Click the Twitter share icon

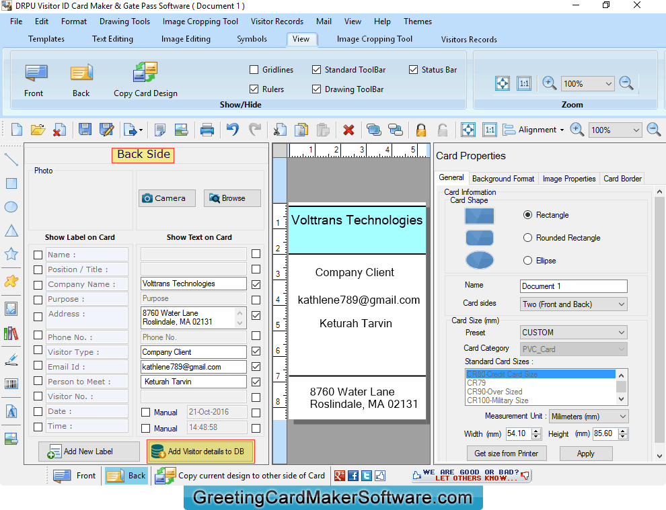click(367, 476)
